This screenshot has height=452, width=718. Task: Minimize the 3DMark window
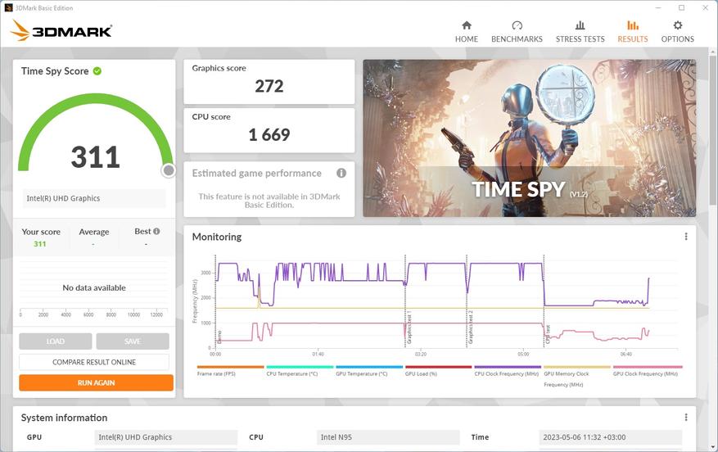pos(658,8)
